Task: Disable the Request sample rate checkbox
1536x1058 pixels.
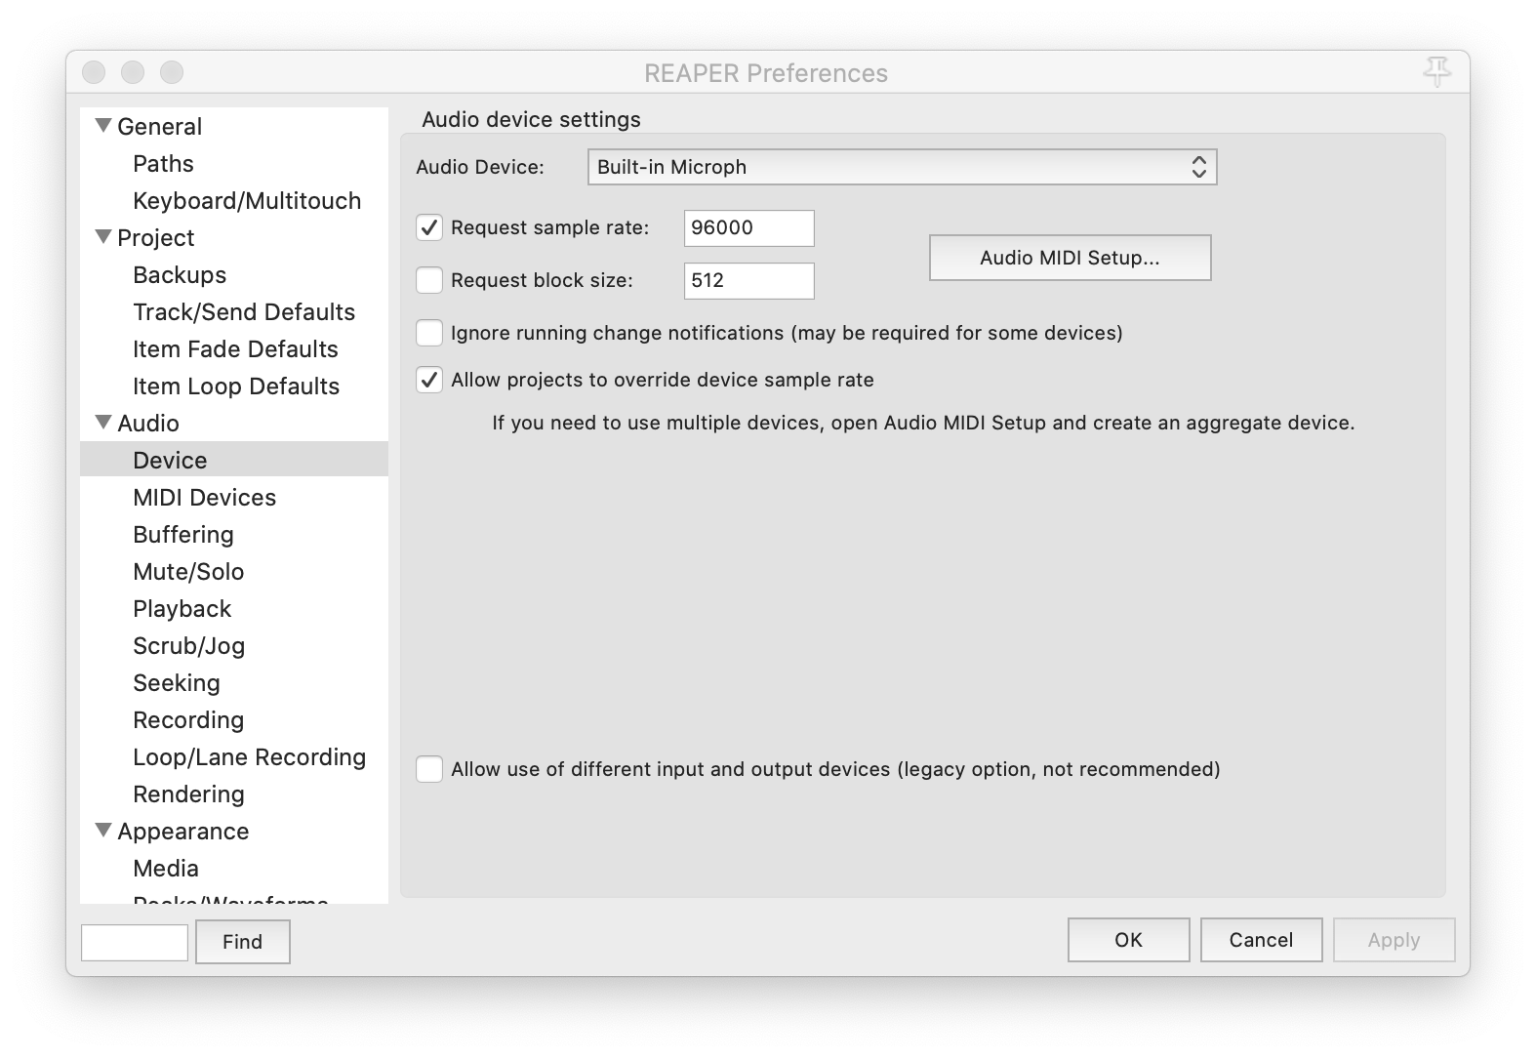Action: tap(429, 227)
